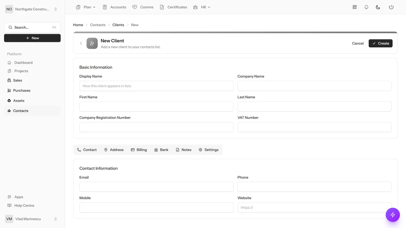Screen dimensions: 406x228
Task: Click the Phone field
Action: pos(314,187)
